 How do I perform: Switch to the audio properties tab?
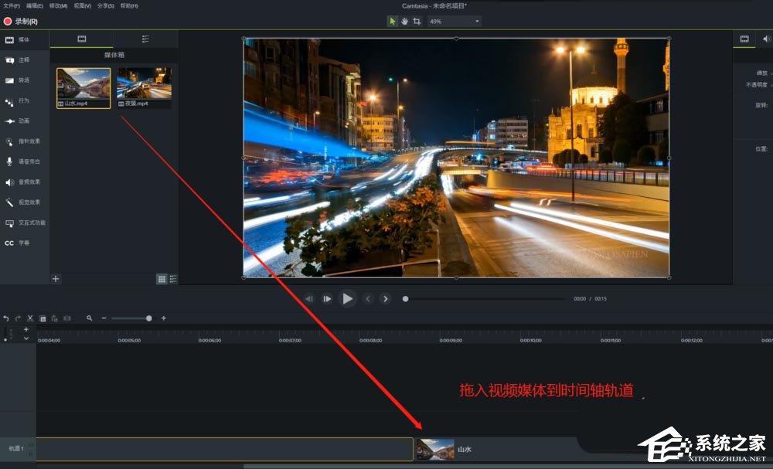click(x=767, y=39)
